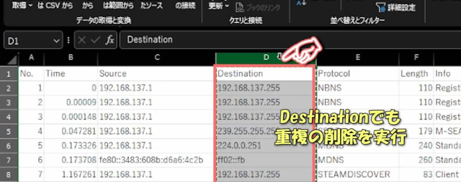Click the Insert Function fx icon
Screen dimensions: 461x182
(x=109, y=40)
